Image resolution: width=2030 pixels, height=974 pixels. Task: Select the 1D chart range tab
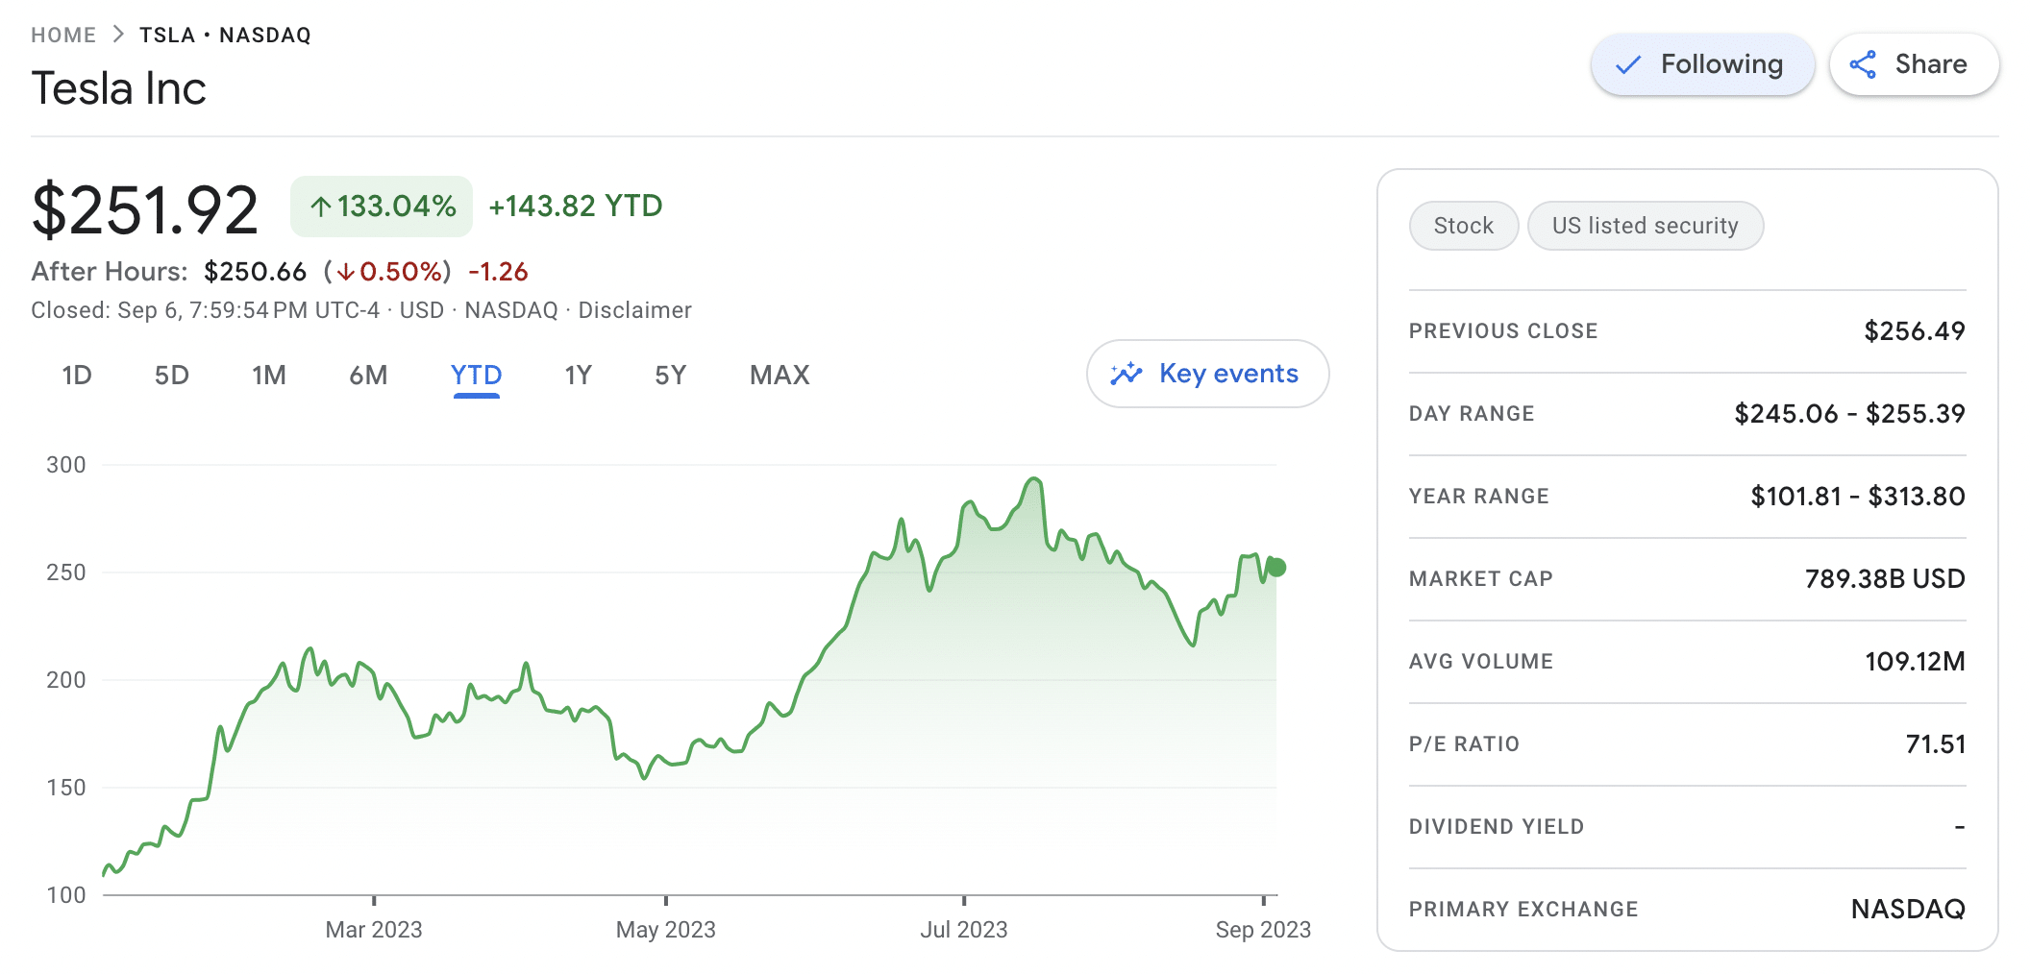tap(77, 375)
